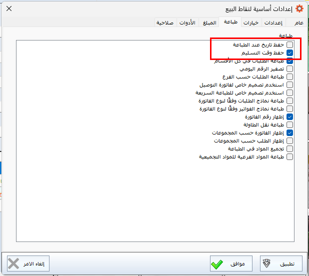Image resolution: width=309 pixels, height=276 pixels.
Task: Tick تجميع المواد في الطباعة checkbox
Action: [289, 149]
